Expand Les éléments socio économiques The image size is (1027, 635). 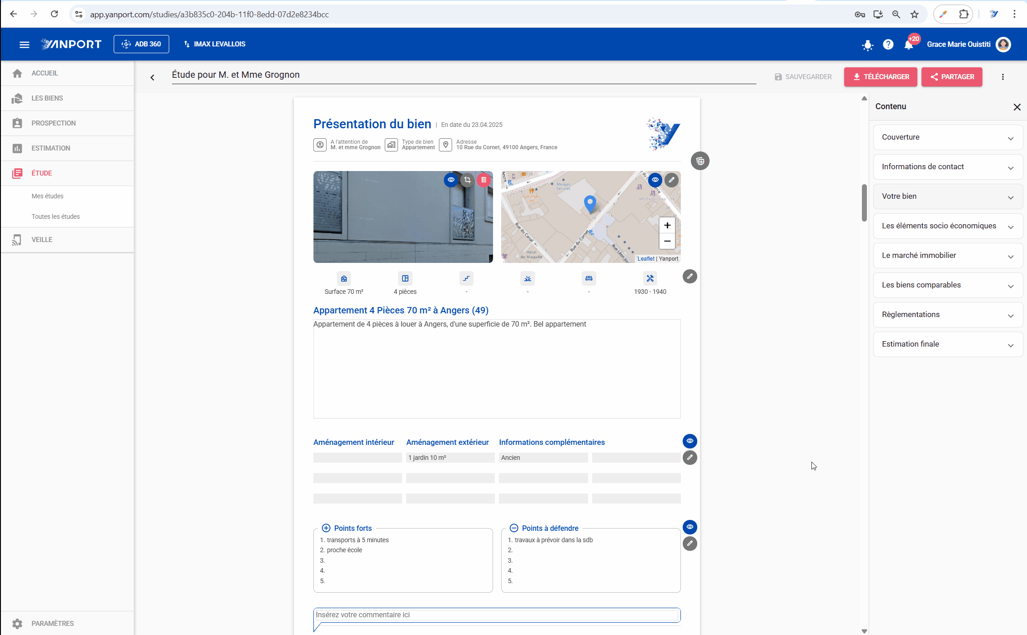pos(948,226)
